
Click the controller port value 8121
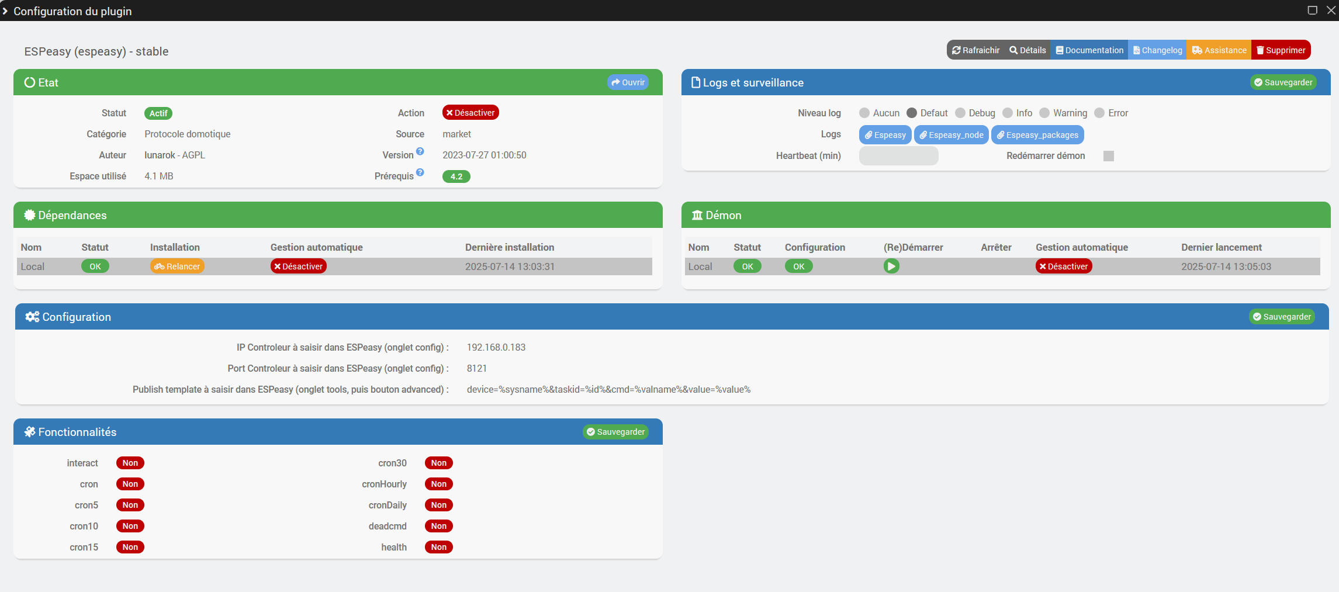pyautogui.click(x=477, y=368)
